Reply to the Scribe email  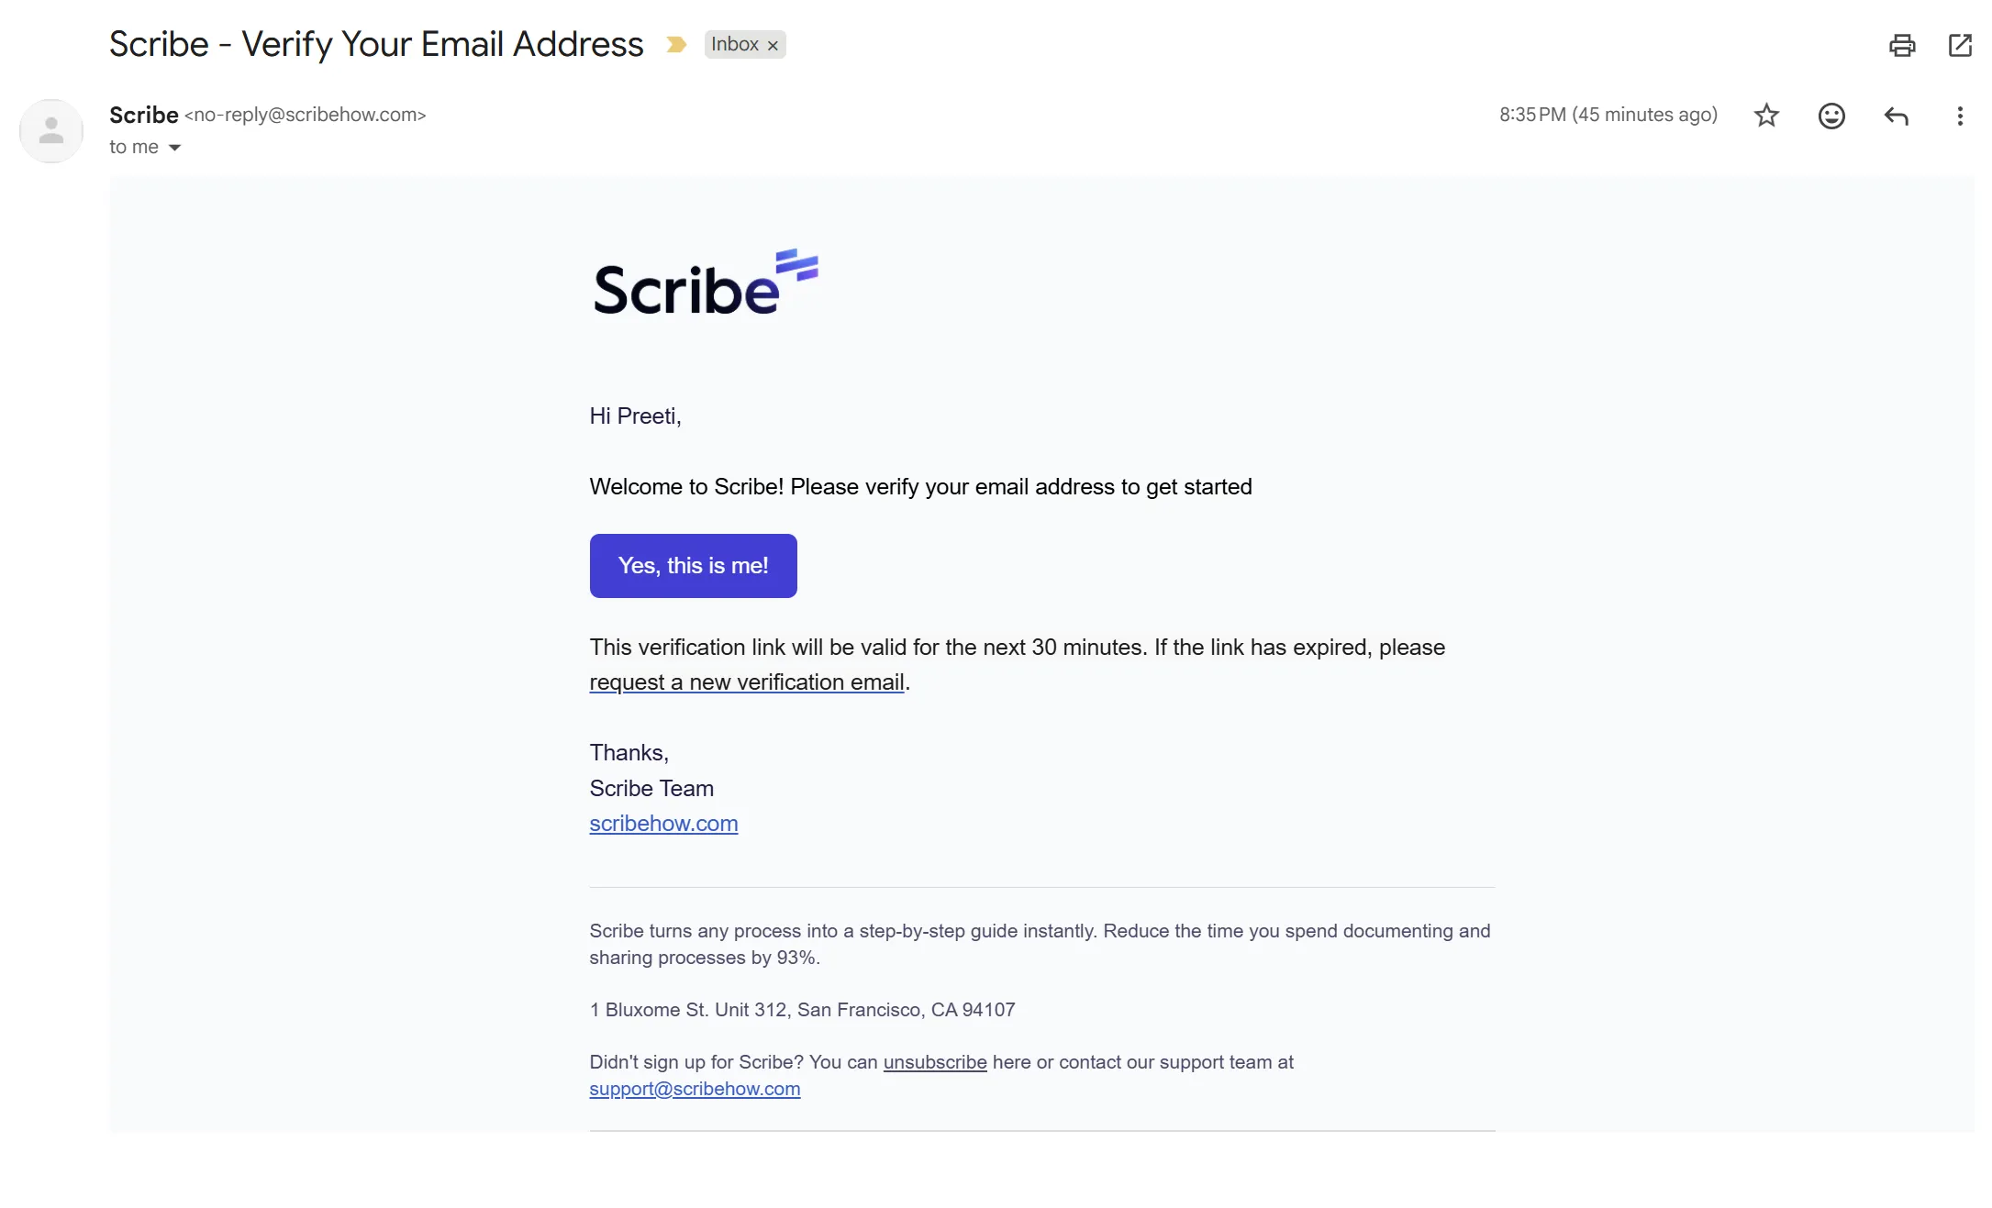tap(1896, 116)
